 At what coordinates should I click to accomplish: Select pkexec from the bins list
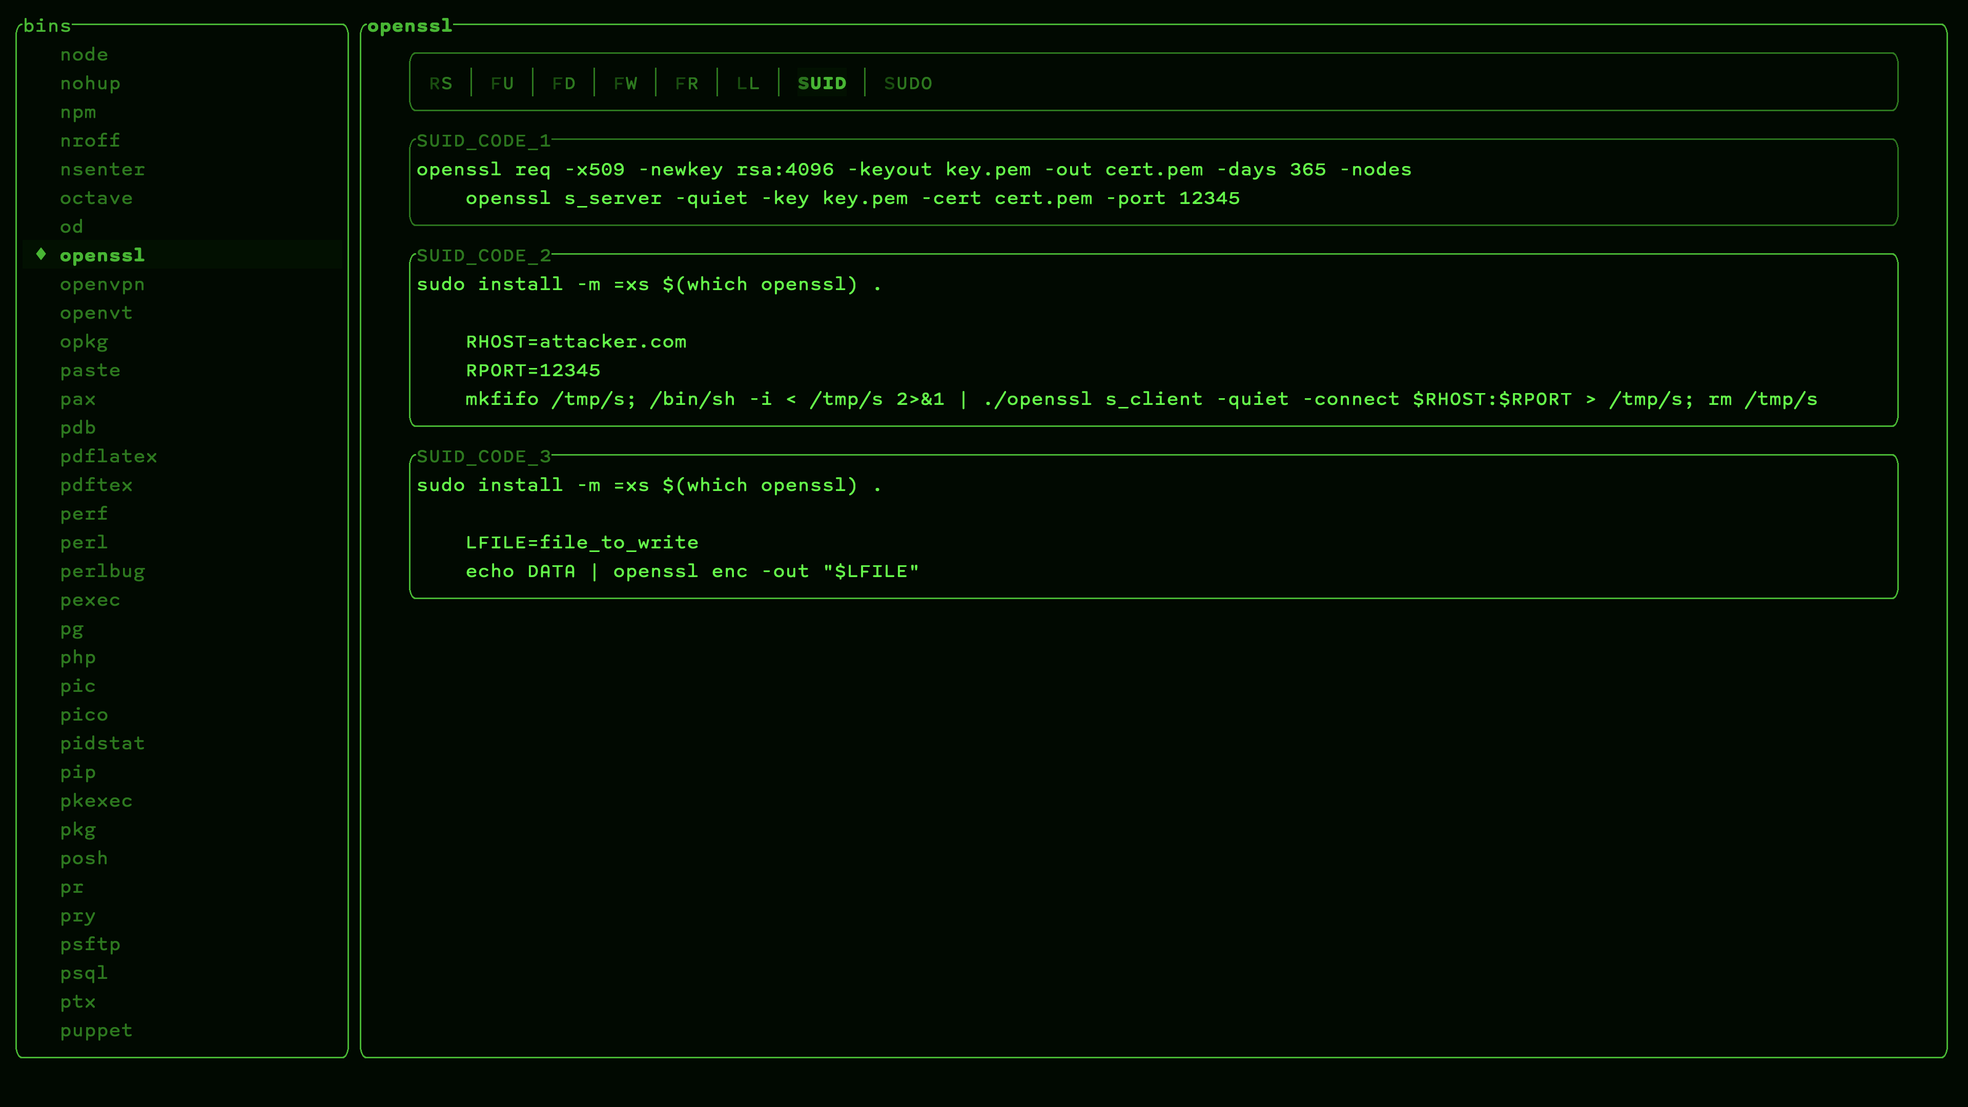(96, 801)
